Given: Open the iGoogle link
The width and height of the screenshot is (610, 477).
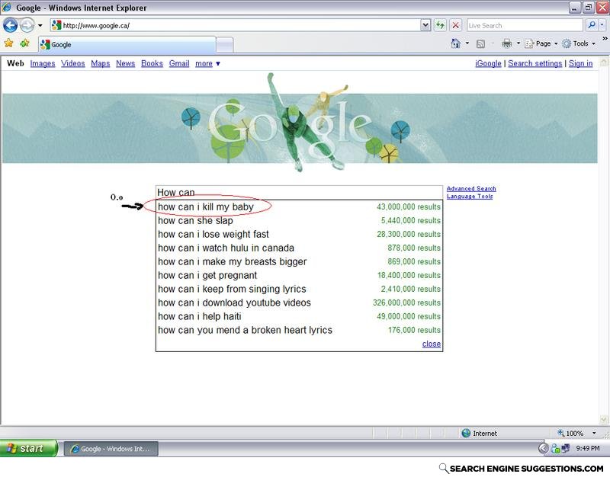Looking at the screenshot, I should click(x=488, y=63).
